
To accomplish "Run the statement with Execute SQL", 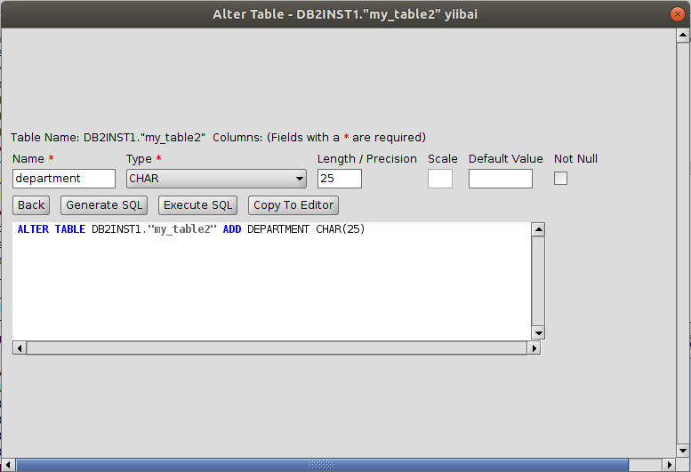I will point(197,205).
